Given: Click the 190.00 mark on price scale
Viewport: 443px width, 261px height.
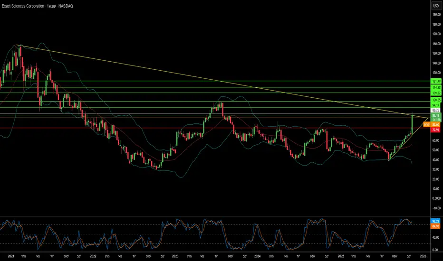Looking at the screenshot, I should tap(436, 15).
